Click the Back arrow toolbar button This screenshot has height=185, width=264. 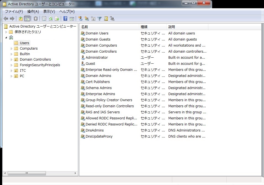[x=6, y=19]
